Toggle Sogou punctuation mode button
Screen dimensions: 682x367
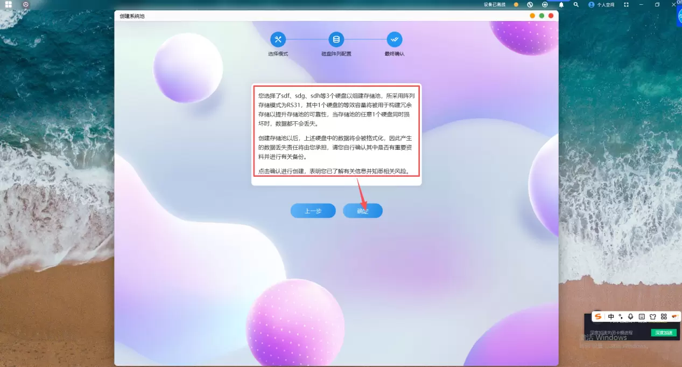coord(621,316)
